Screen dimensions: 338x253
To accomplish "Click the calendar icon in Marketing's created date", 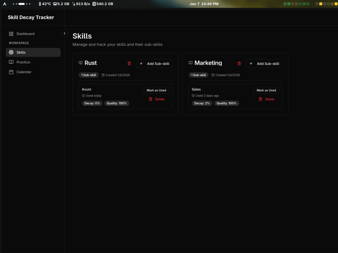I will (213, 75).
